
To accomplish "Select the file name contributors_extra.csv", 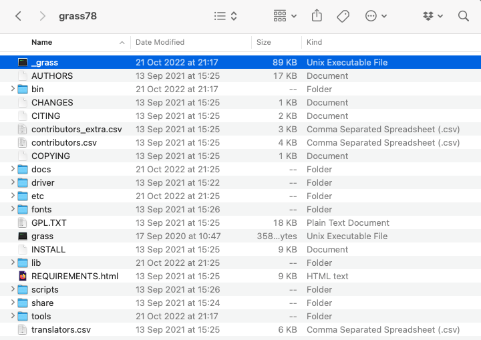I will [x=77, y=129].
